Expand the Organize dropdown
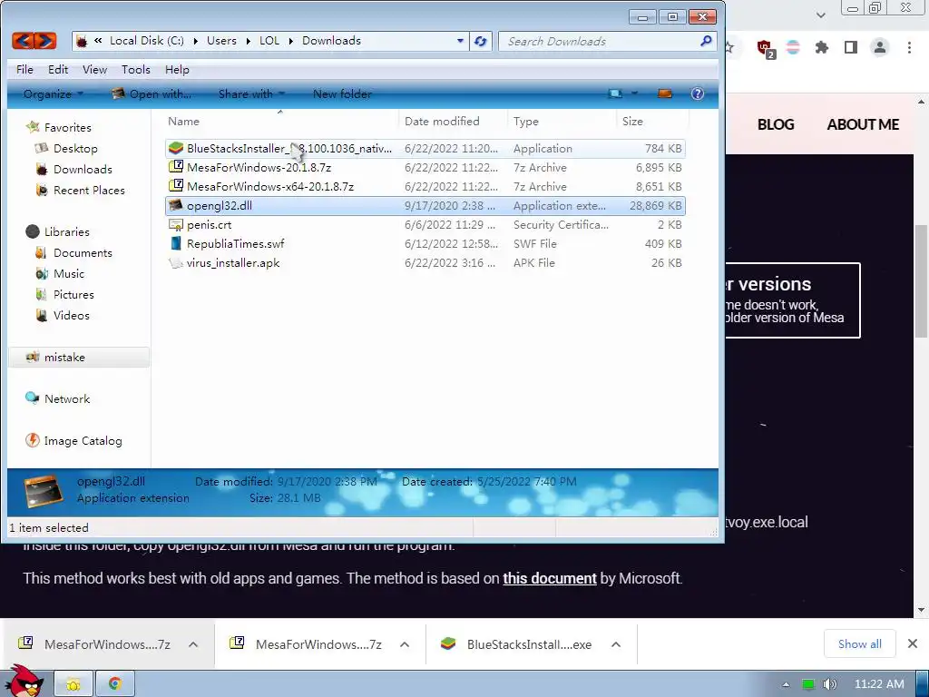This screenshot has width=929, height=697. click(54, 93)
